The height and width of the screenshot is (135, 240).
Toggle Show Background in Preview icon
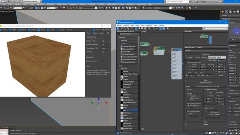click(x=145, y=28)
